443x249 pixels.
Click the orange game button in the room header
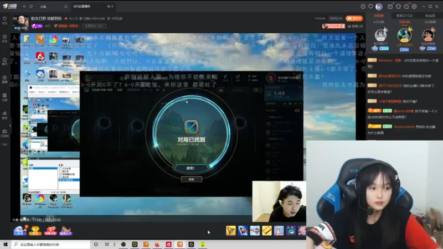click(x=354, y=18)
